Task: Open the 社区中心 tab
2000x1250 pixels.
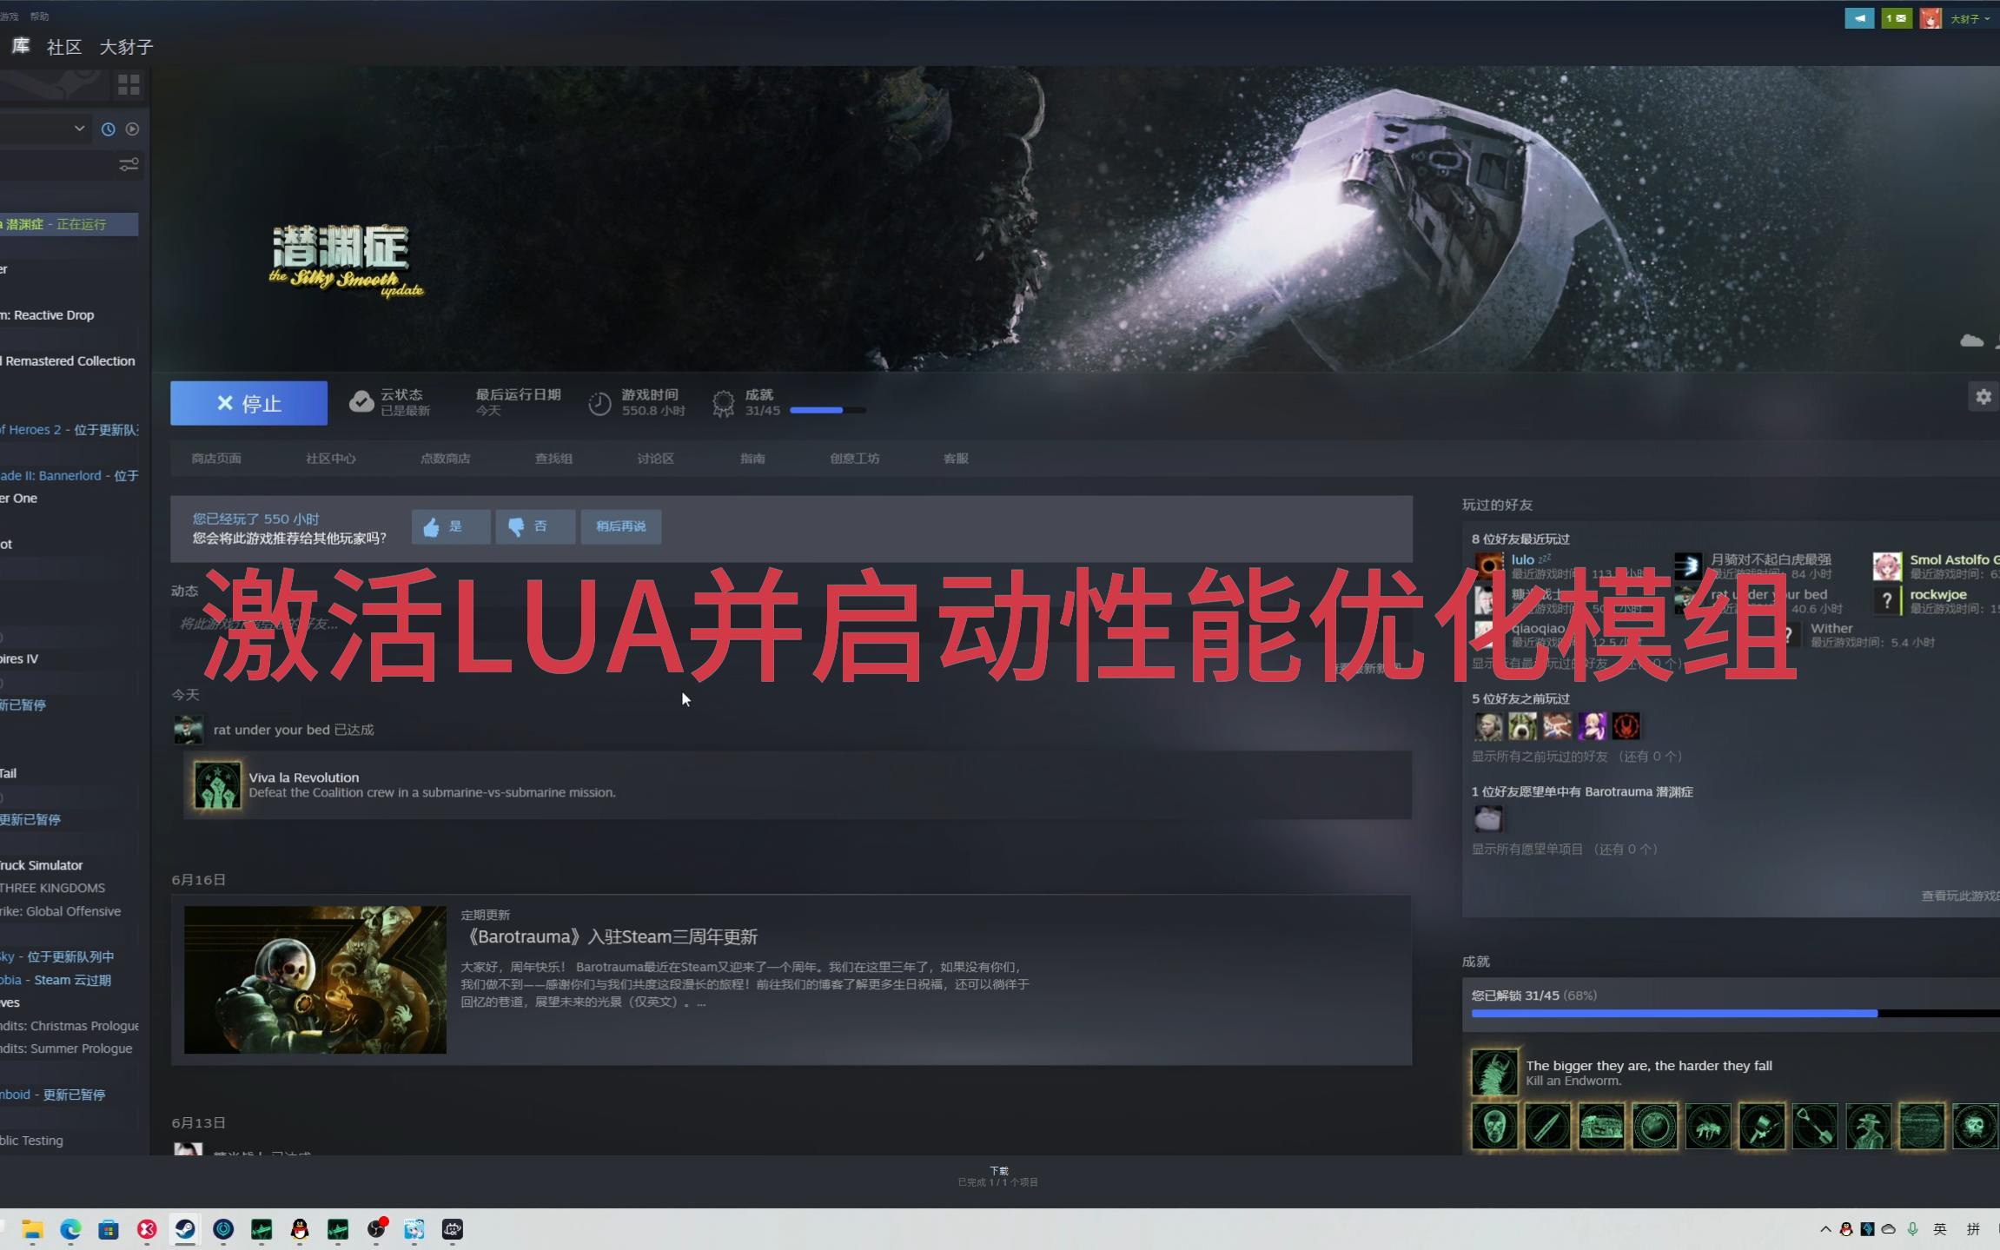Action: [x=330, y=459]
